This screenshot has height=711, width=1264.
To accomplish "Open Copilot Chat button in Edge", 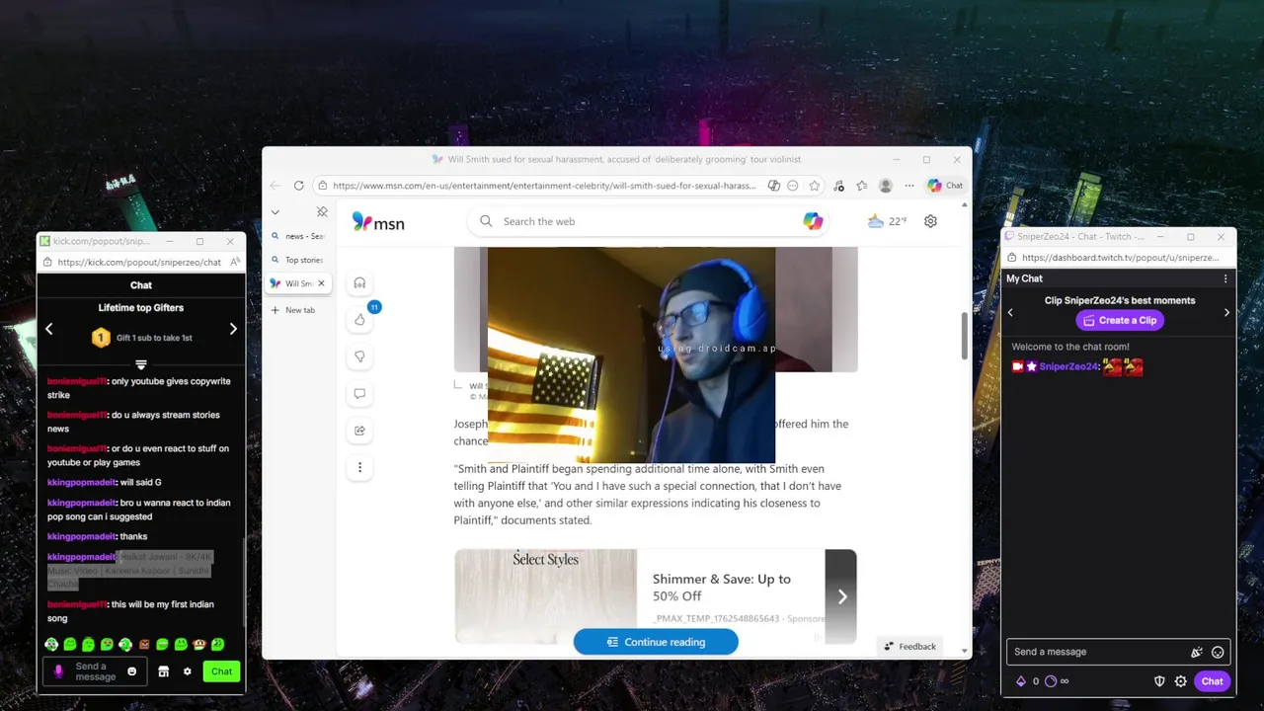I will point(945,186).
